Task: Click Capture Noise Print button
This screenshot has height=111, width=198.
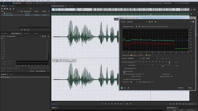Action: [128, 27]
